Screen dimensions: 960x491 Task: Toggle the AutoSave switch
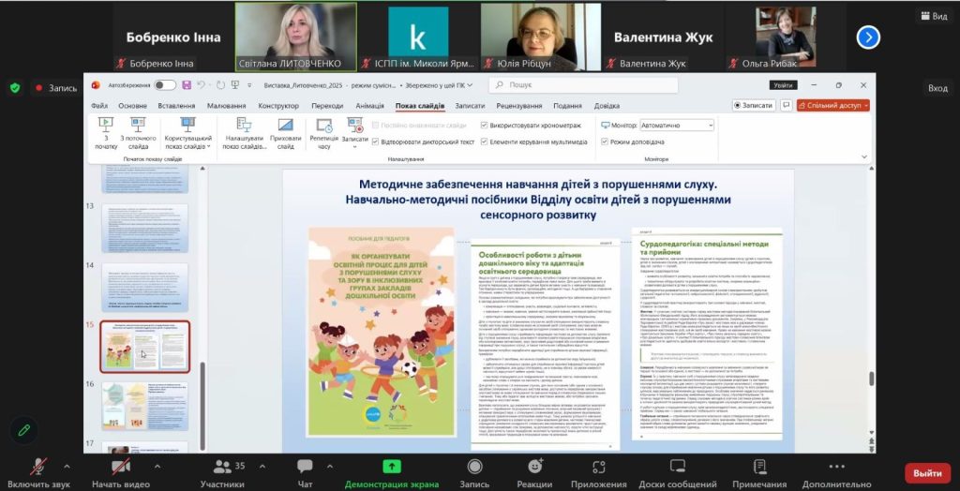tap(164, 85)
